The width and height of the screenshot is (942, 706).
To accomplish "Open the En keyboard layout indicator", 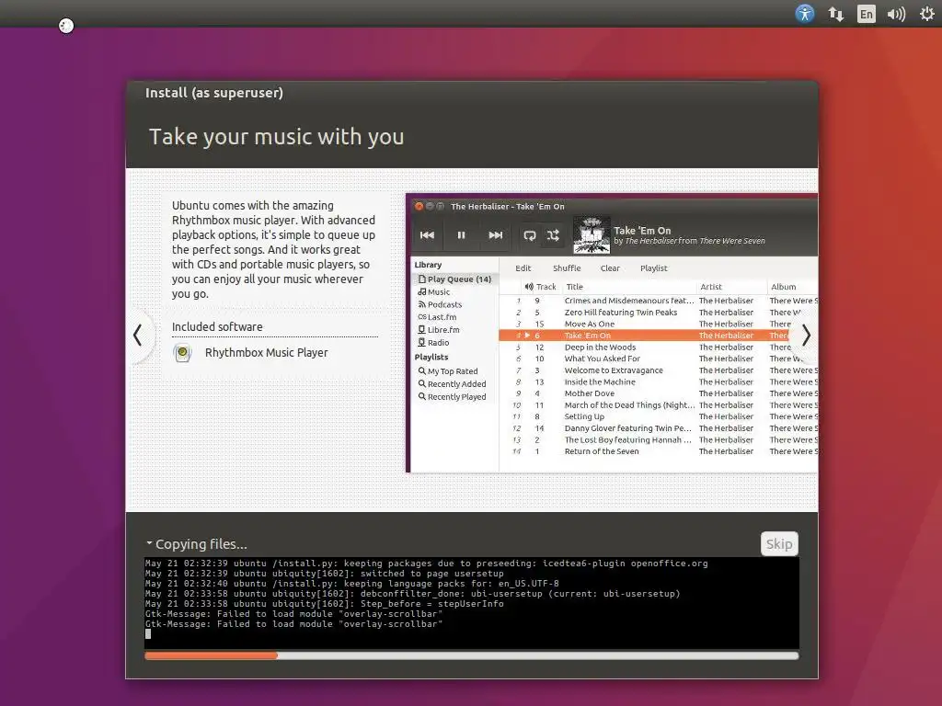I will (866, 14).
